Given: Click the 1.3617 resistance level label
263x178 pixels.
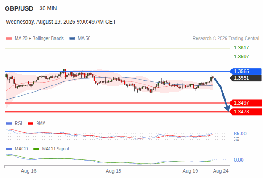Looking at the screenshot, I should tap(241, 48).
